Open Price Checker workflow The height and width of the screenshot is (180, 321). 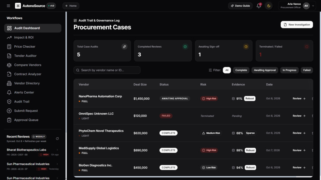33,46
